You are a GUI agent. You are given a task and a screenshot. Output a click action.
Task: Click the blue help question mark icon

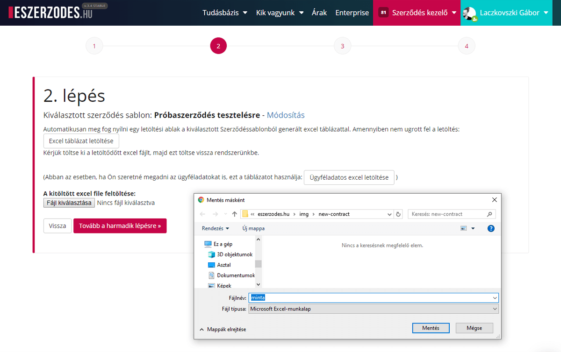(491, 228)
